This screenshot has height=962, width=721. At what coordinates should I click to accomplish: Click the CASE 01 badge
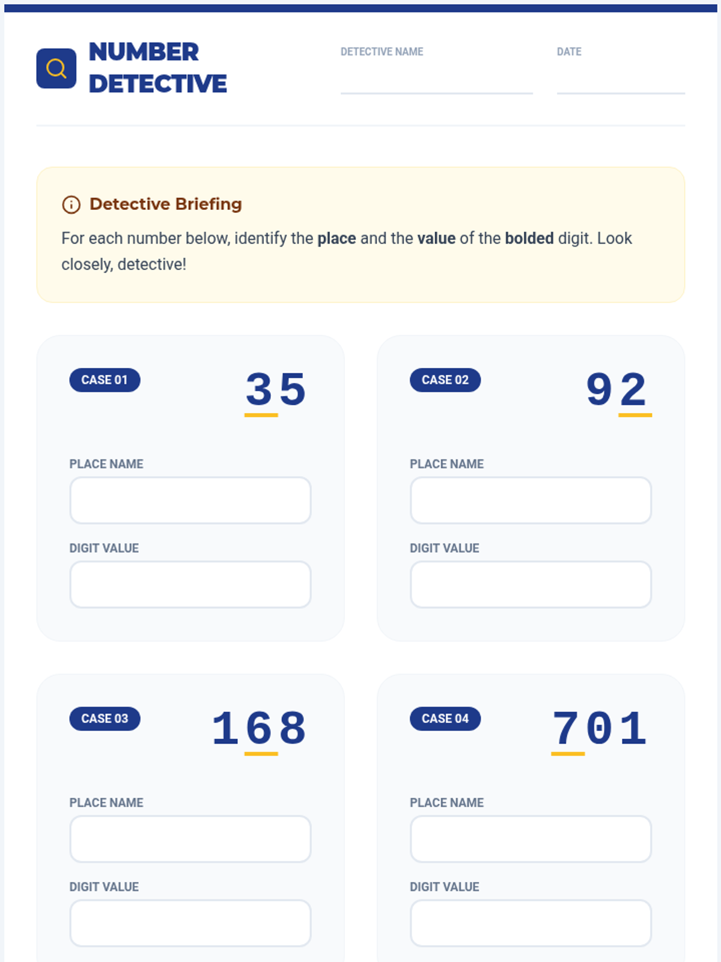[x=105, y=380]
